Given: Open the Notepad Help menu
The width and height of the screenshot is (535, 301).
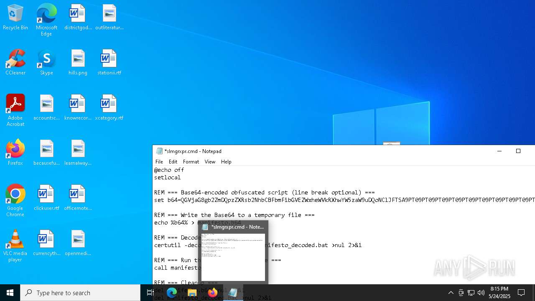Looking at the screenshot, I should (226, 162).
